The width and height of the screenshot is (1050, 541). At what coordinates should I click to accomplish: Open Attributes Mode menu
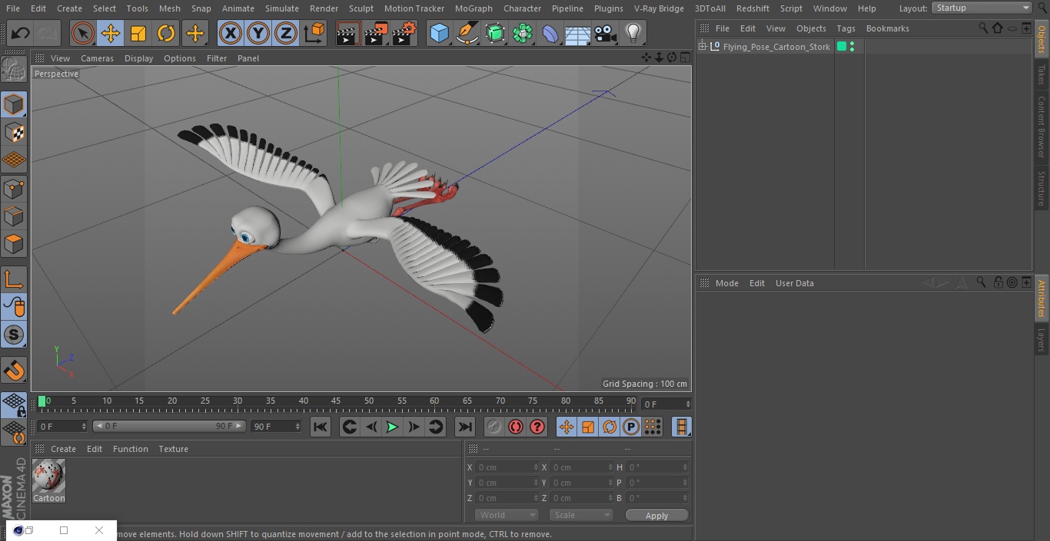(726, 283)
